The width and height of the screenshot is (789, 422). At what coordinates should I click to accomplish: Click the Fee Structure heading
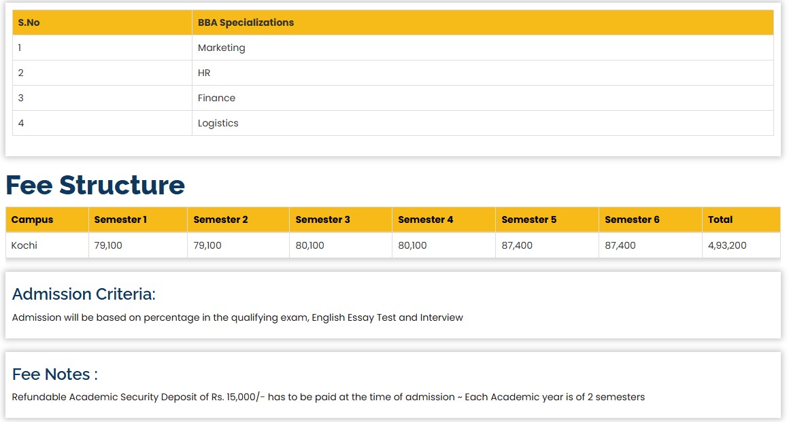point(95,185)
